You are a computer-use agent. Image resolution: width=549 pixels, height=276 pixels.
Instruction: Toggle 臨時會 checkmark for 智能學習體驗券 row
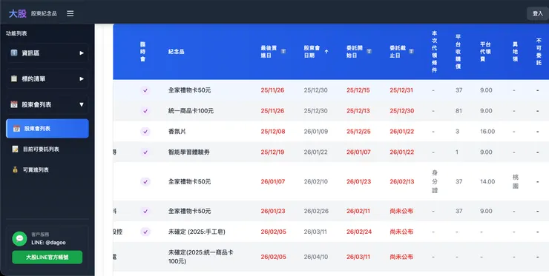145,152
